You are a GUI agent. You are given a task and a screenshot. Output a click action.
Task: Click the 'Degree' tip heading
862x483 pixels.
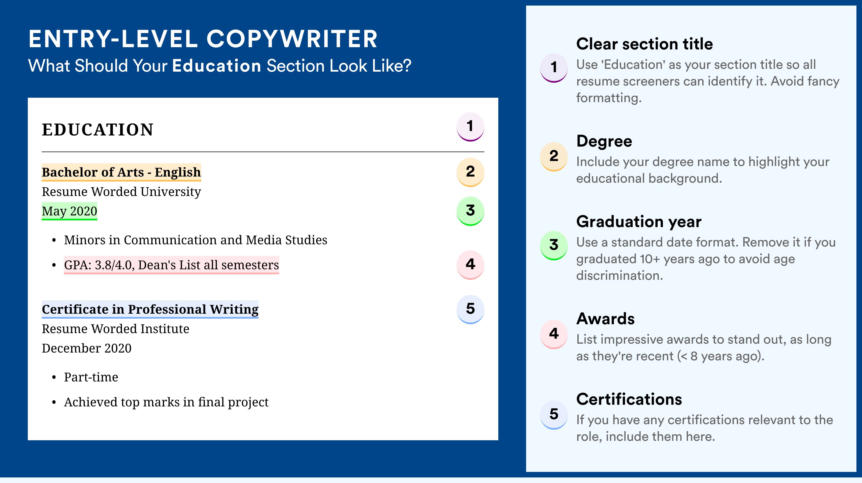(x=604, y=142)
